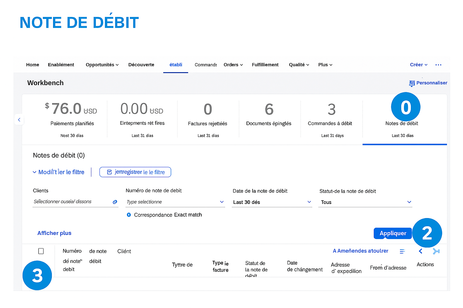Viewport: 463px width, 308px height.
Task: Open the table column settings icon
Action: 402,251
